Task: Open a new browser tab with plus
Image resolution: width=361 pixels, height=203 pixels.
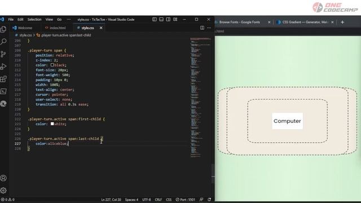Action: 342,22
